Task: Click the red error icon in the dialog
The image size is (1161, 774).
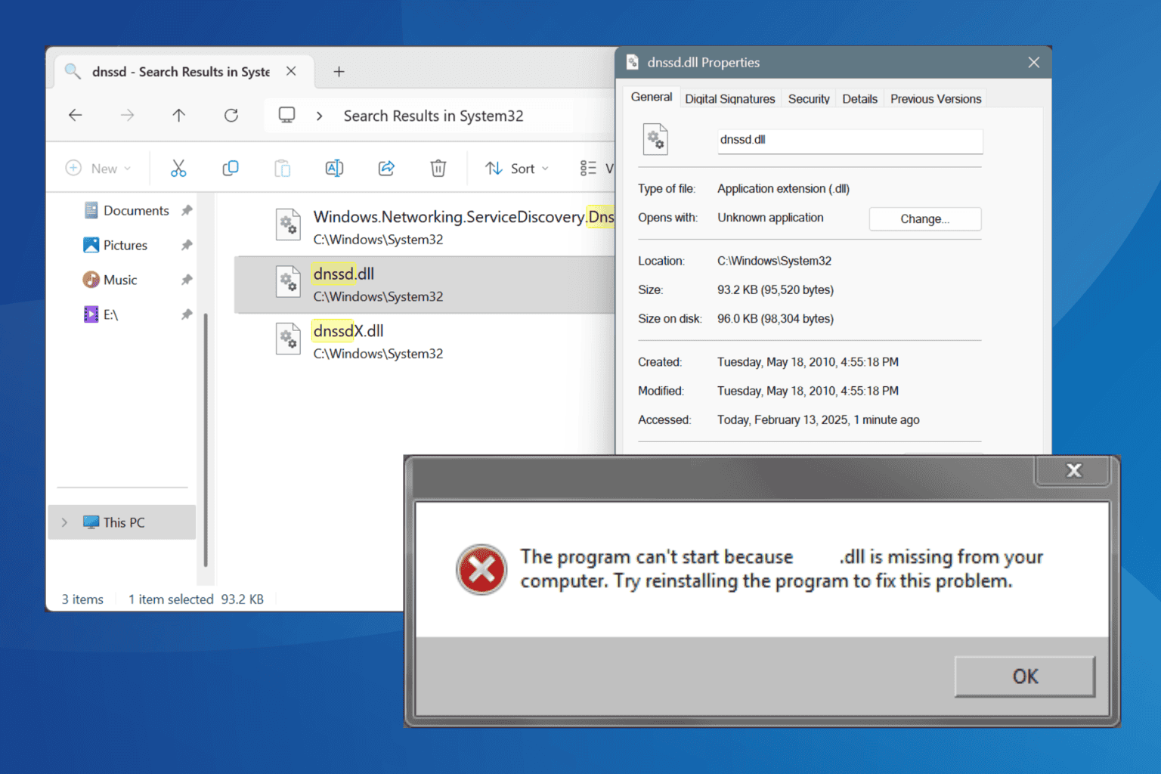Action: pos(481,569)
